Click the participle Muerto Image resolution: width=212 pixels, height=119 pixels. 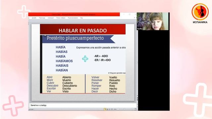click(x=67, y=80)
